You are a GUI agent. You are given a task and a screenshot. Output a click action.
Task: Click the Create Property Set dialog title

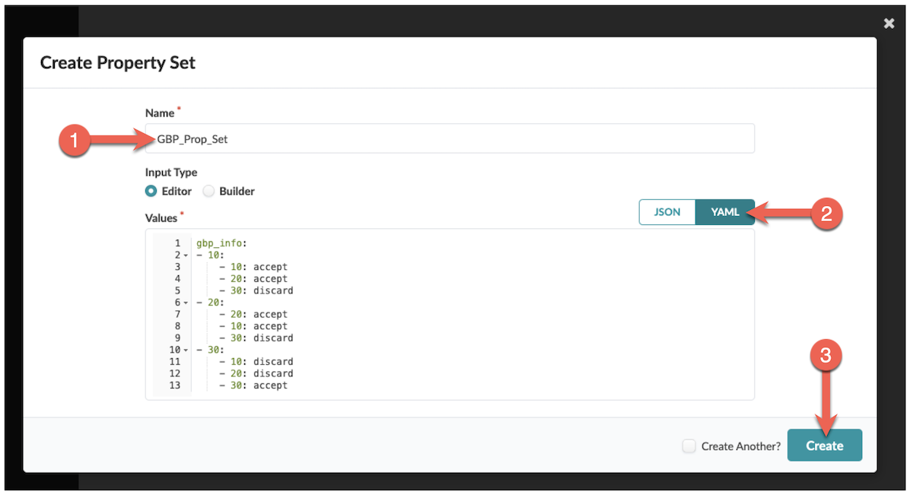pyautogui.click(x=118, y=63)
